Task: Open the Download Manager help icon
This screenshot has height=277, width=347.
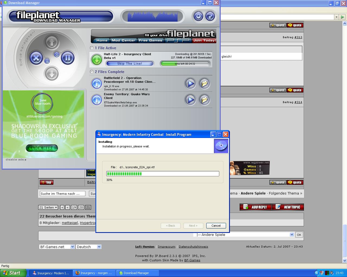Action: coord(210,16)
